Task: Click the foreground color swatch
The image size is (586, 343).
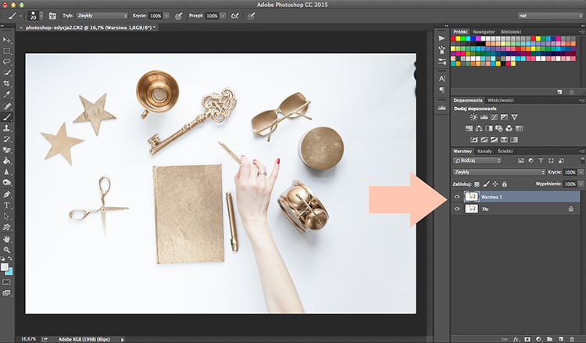Action: point(4,267)
